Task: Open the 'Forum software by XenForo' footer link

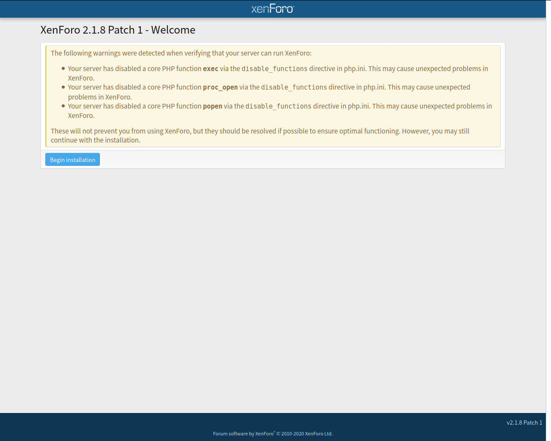Action: click(273, 434)
